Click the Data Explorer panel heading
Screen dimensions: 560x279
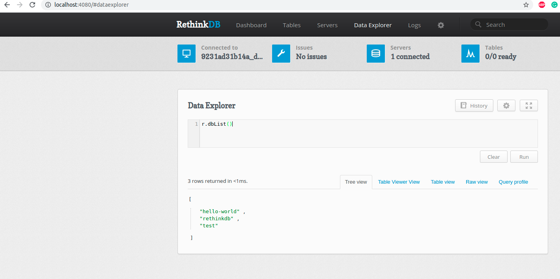[x=211, y=106]
